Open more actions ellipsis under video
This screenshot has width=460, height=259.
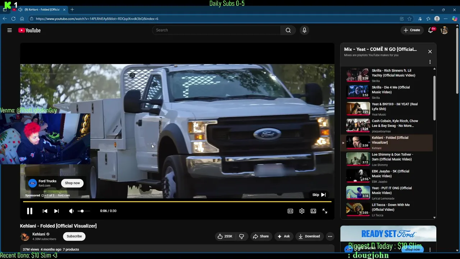coord(330,236)
